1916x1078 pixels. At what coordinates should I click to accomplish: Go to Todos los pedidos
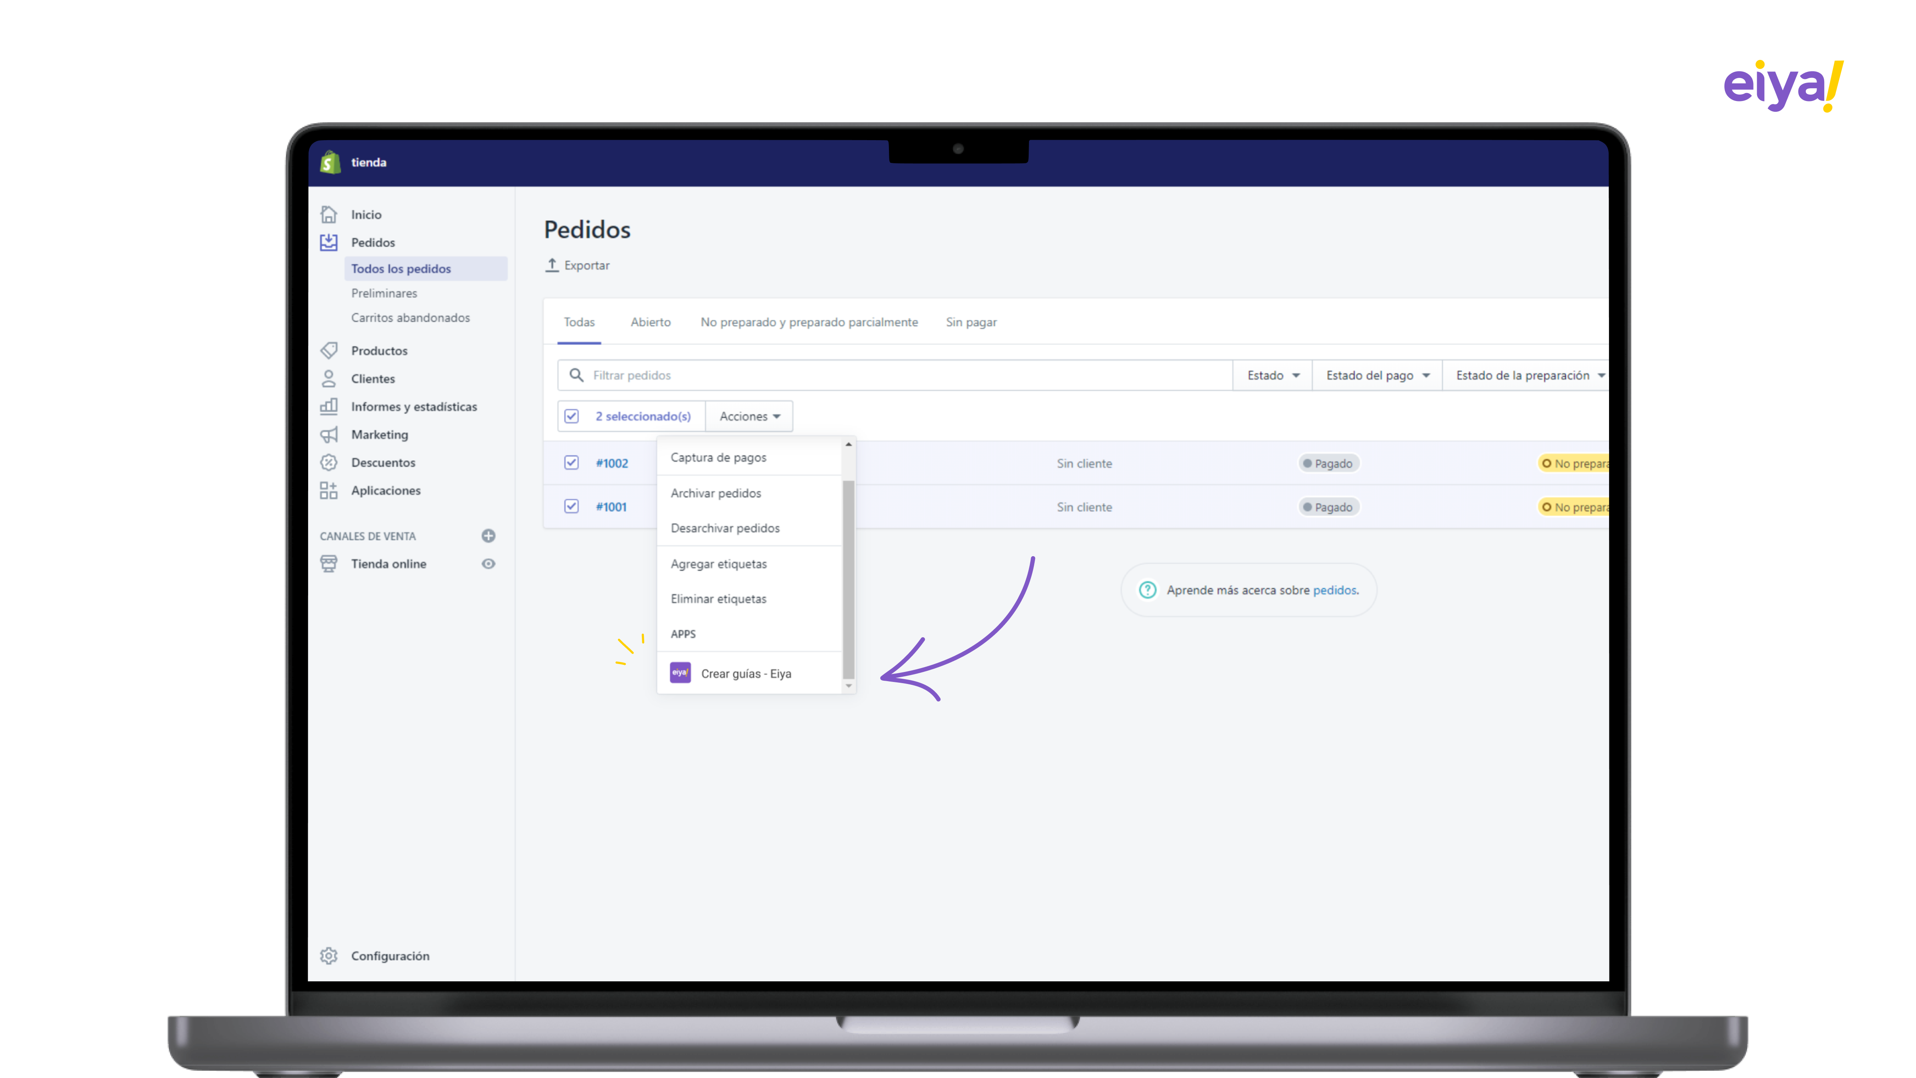click(426, 269)
